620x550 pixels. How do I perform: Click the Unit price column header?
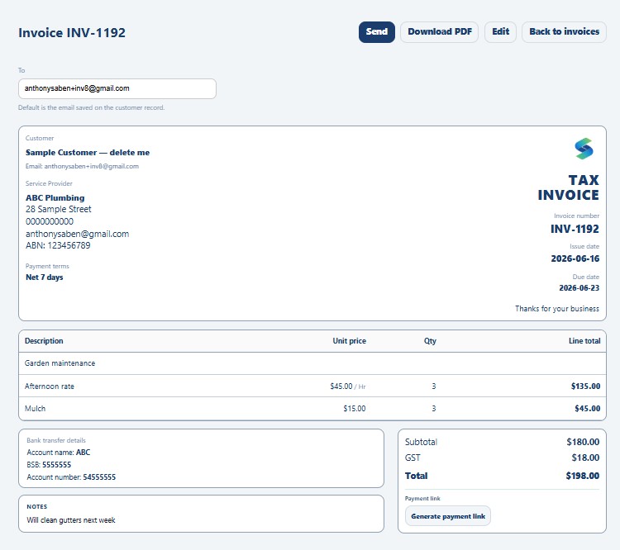click(x=349, y=341)
